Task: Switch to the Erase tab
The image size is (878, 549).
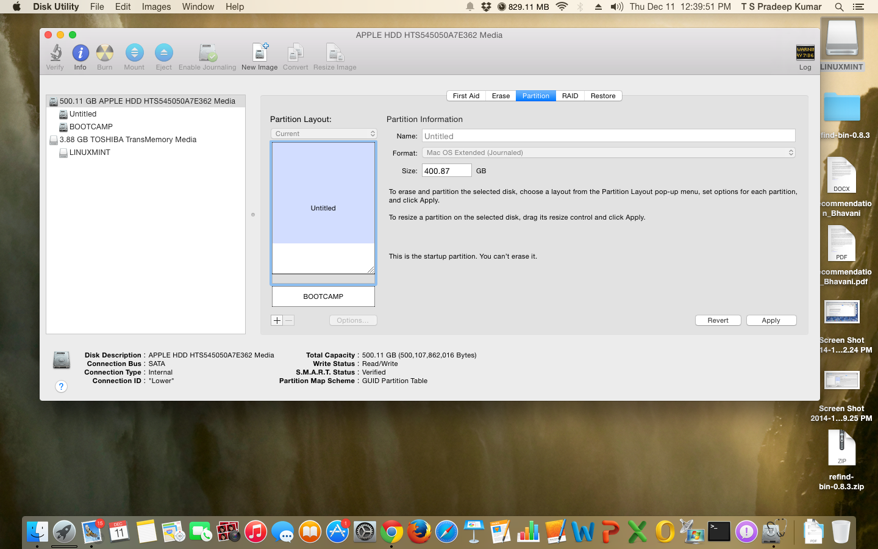Action: point(501,96)
